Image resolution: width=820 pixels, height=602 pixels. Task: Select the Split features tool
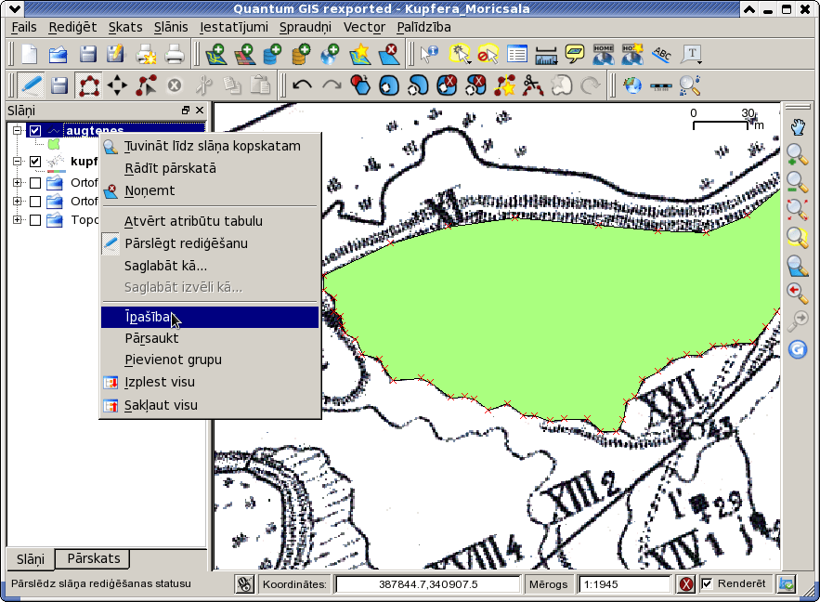[533, 85]
